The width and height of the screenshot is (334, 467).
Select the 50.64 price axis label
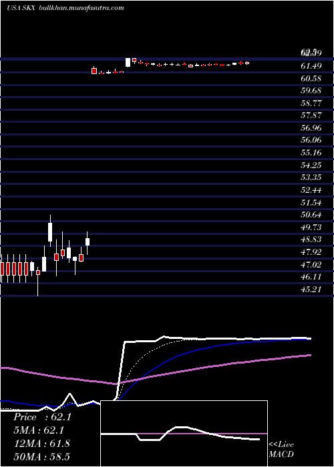pyautogui.click(x=311, y=215)
